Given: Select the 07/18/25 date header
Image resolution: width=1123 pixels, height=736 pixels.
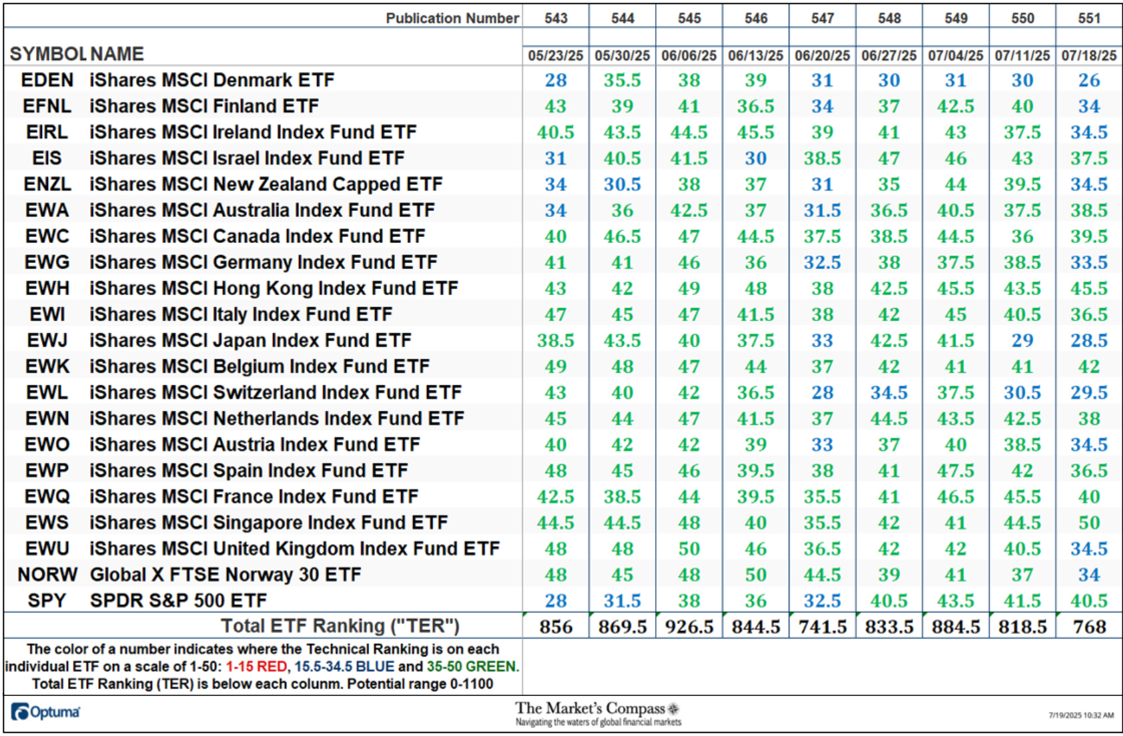Looking at the screenshot, I should point(1089,55).
